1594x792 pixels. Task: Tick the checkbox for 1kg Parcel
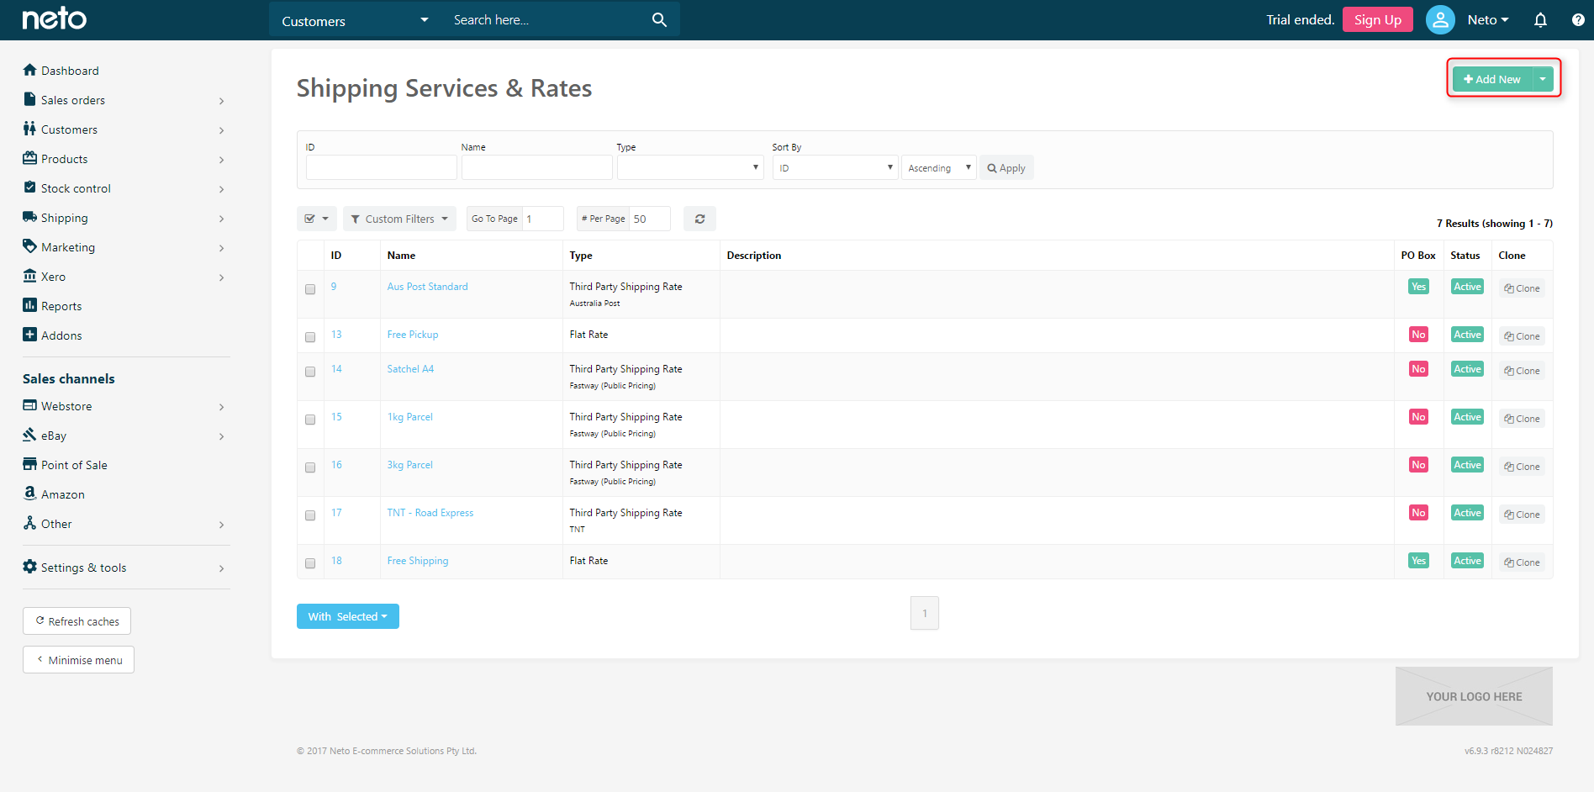point(310,420)
